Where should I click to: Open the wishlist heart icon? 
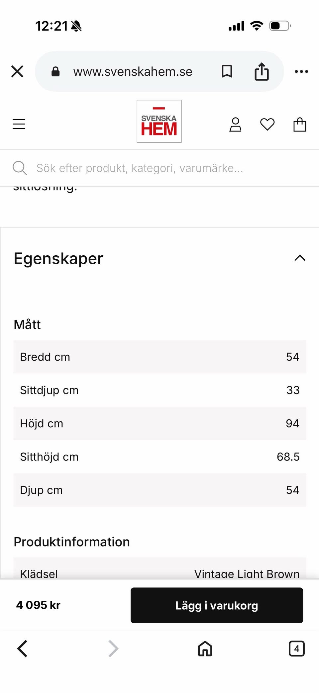(267, 125)
